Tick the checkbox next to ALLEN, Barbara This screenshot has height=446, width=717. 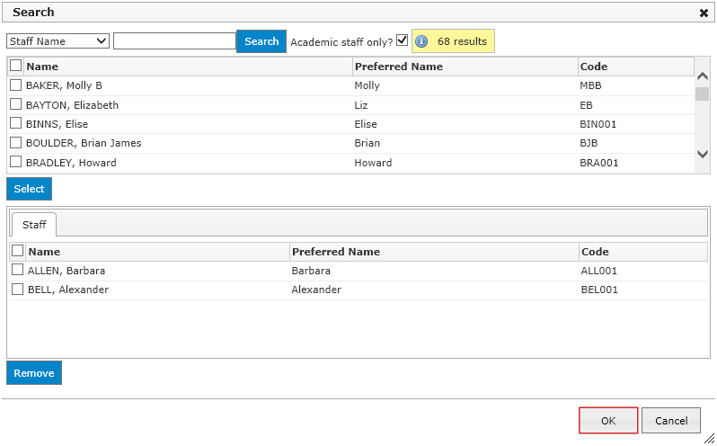17,271
